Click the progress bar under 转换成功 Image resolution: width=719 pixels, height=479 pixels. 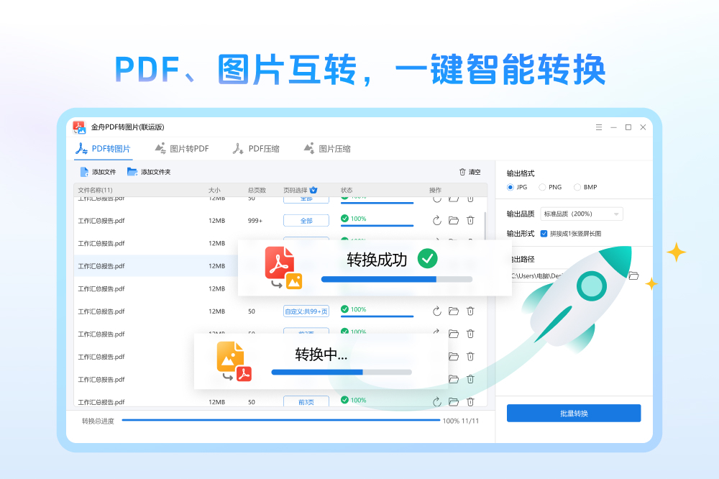tap(397, 279)
